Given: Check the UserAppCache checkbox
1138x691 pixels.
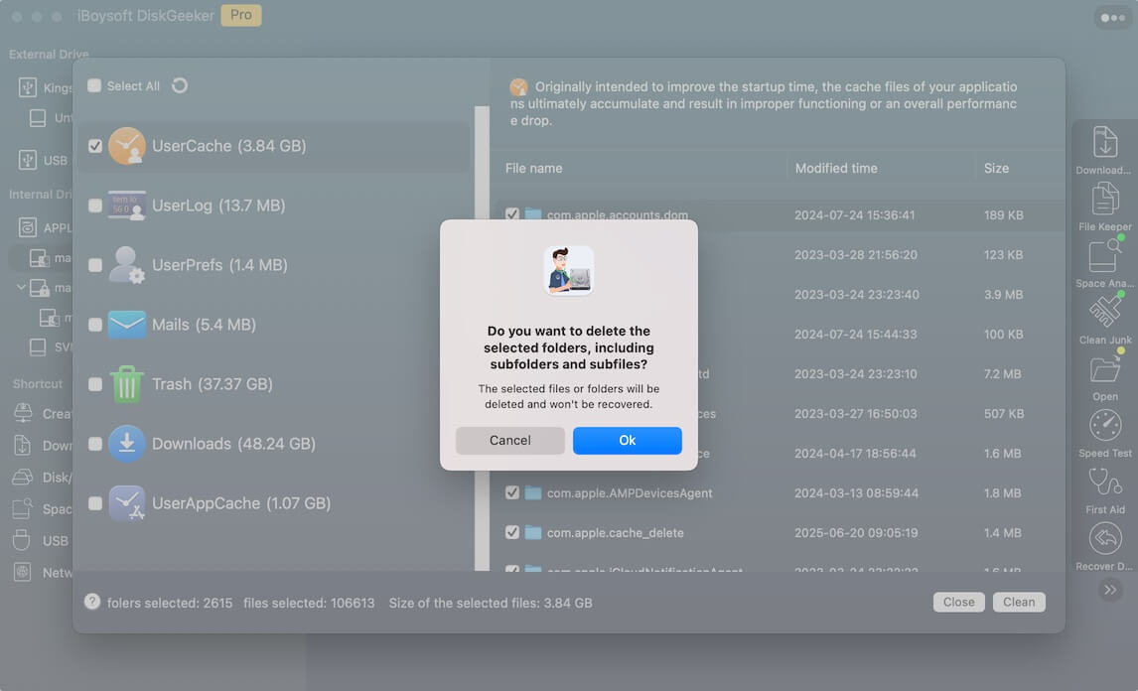Looking at the screenshot, I should [95, 503].
